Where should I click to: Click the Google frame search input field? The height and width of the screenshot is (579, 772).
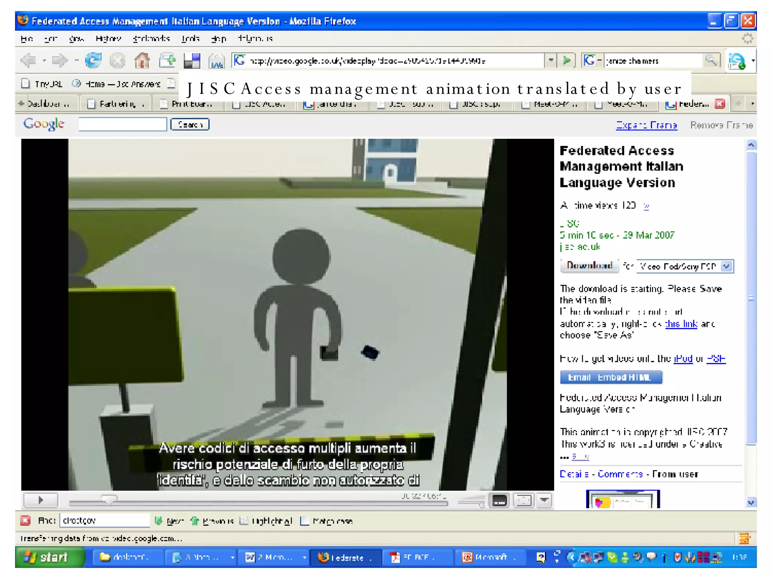pyautogui.click(x=123, y=124)
